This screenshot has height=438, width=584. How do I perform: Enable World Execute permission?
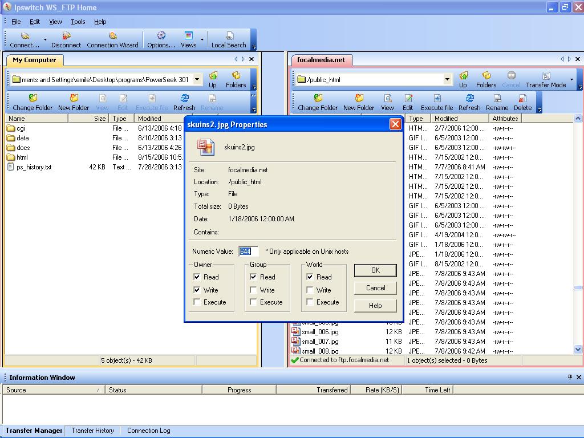coord(310,302)
